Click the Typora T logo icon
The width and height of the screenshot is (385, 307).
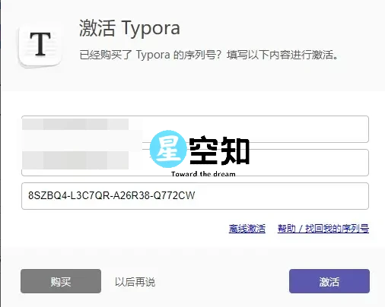point(40,46)
